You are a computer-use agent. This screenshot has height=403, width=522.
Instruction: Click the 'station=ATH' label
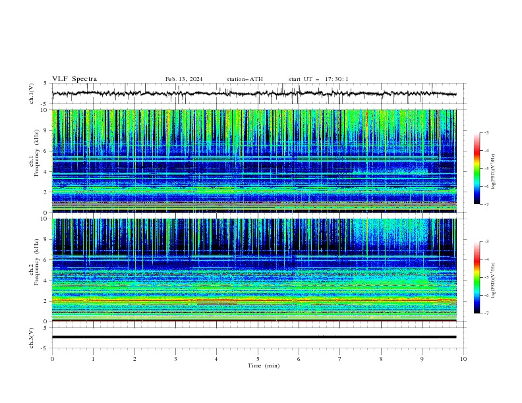[x=245, y=79]
